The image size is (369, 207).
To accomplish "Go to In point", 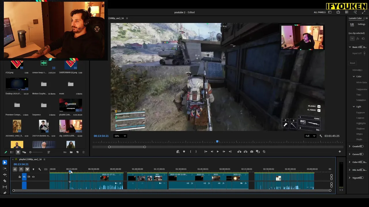I will [206, 152].
